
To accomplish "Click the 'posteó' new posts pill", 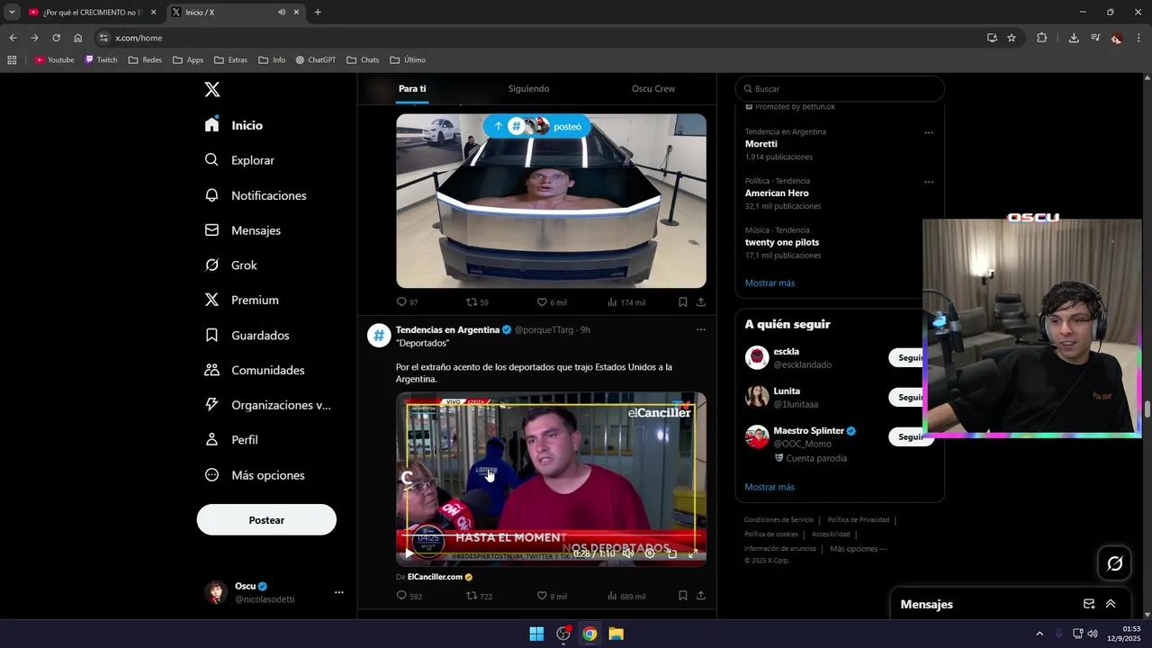I will pyautogui.click(x=537, y=126).
